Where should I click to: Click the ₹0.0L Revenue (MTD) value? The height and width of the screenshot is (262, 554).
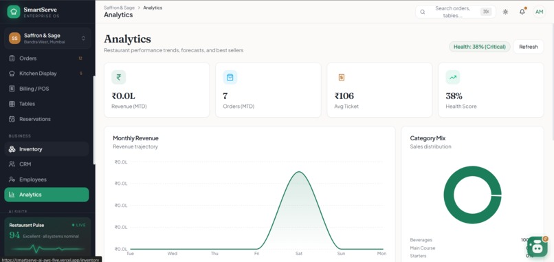124,96
